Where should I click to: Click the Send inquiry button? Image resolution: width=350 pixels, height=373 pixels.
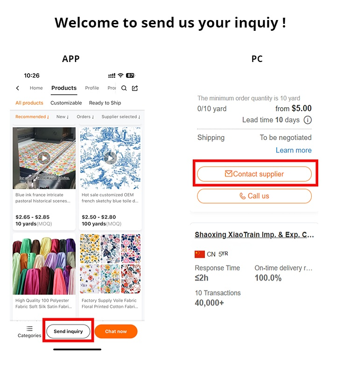click(68, 332)
